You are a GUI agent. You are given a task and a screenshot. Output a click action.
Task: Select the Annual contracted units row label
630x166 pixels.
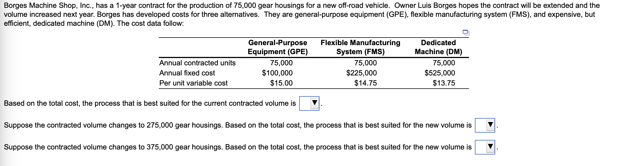tap(197, 63)
